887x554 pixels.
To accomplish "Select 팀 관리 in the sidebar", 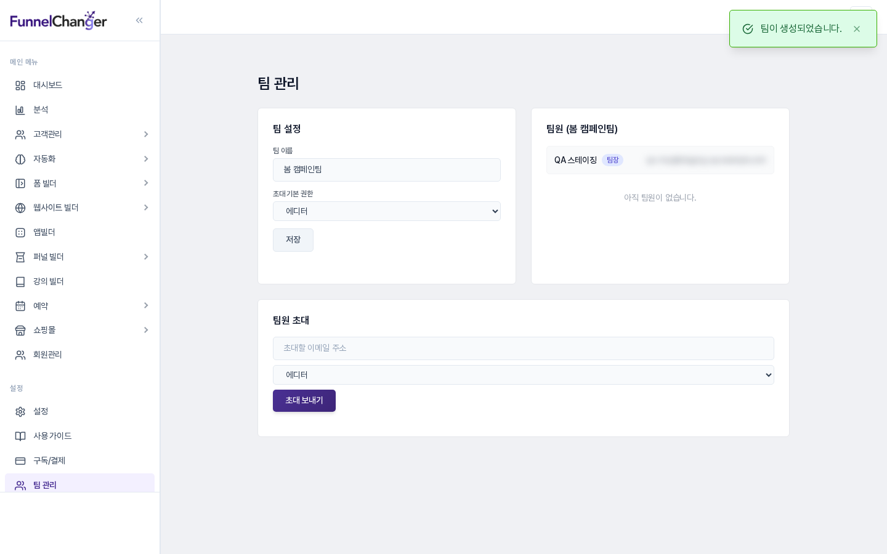I will click(79, 483).
